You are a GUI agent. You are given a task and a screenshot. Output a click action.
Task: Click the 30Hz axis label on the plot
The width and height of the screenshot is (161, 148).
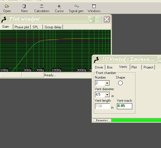pyautogui.click(x=28, y=70)
